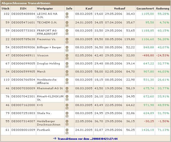
Task: Open details list icon for Rheinmetall AG St
Action: [67, 88]
